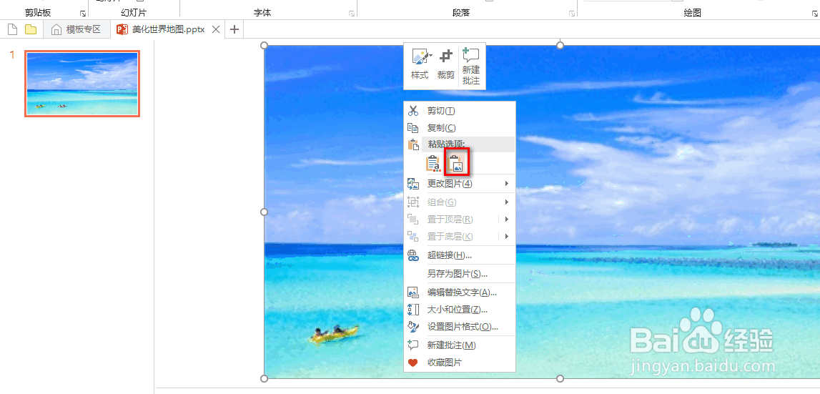This screenshot has height=394, width=820.
Task: Open 更改图片(4) menu entry
Action: [x=460, y=184]
